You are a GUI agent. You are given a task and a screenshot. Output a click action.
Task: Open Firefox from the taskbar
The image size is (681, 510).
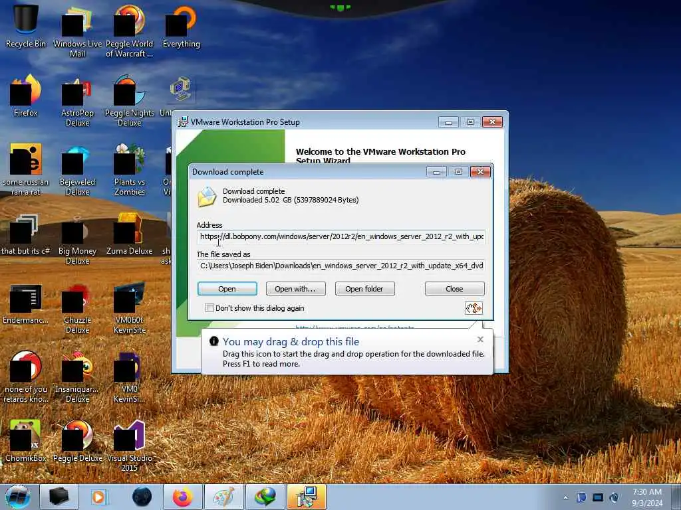pyautogui.click(x=183, y=497)
